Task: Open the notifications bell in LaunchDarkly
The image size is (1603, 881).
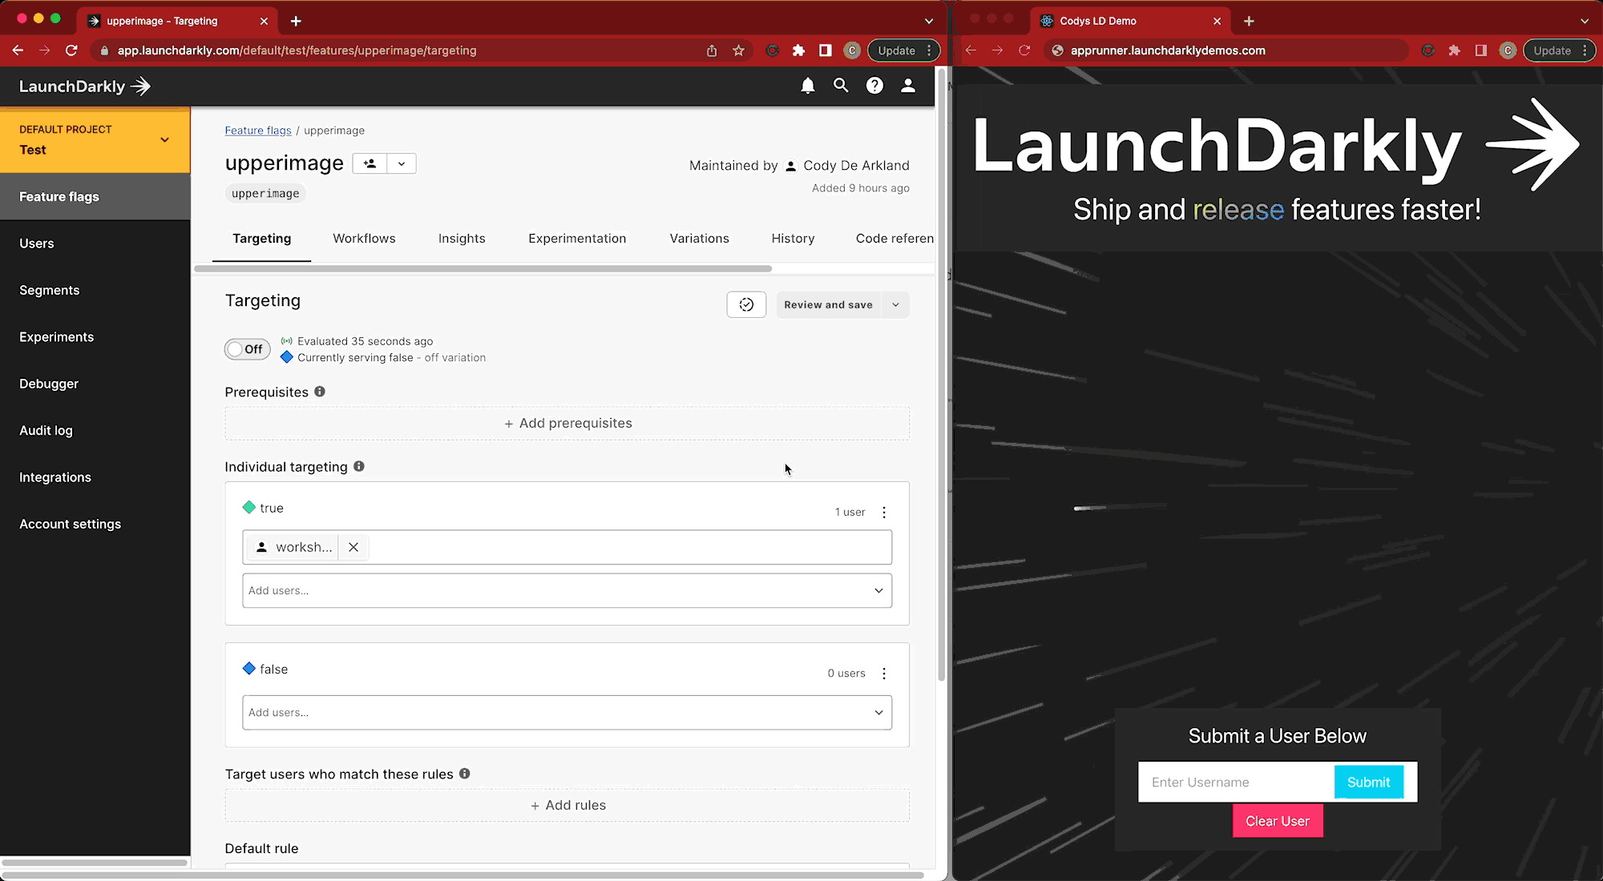Action: click(808, 86)
